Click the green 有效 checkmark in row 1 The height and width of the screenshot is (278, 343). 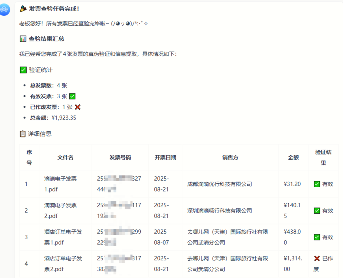pos(317,184)
